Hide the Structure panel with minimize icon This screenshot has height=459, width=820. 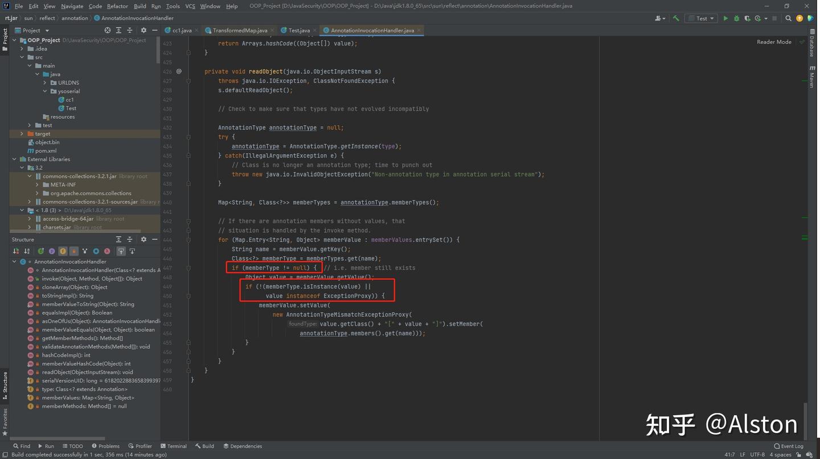[154, 239]
